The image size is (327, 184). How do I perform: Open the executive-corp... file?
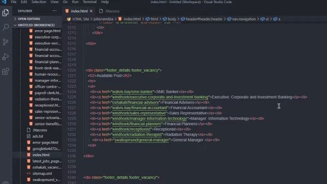pyautogui.click(x=48, y=37)
